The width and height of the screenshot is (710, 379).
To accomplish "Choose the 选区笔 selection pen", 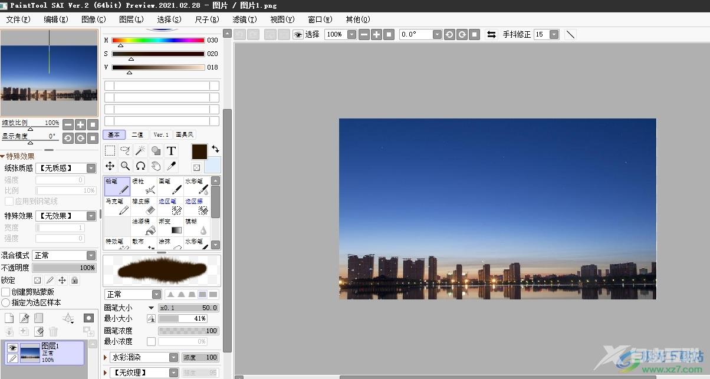I will [x=170, y=206].
